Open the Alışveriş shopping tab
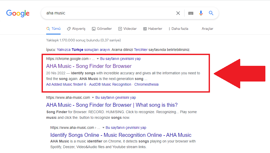The width and height of the screenshot is (270, 153). click(76, 29)
